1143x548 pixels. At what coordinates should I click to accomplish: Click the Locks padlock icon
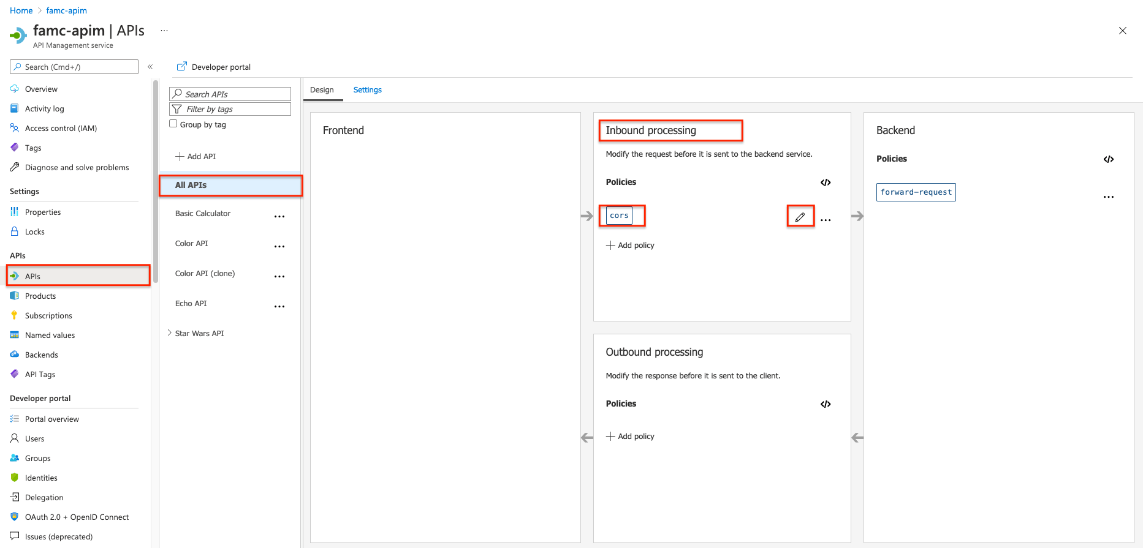[x=14, y=231]
